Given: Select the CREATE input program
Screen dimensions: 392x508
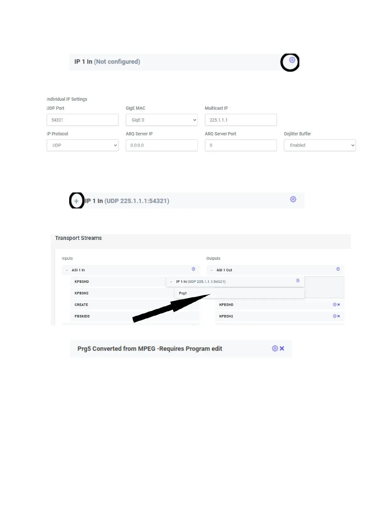Looking at the screenshot, I should [x=81, y=305].
